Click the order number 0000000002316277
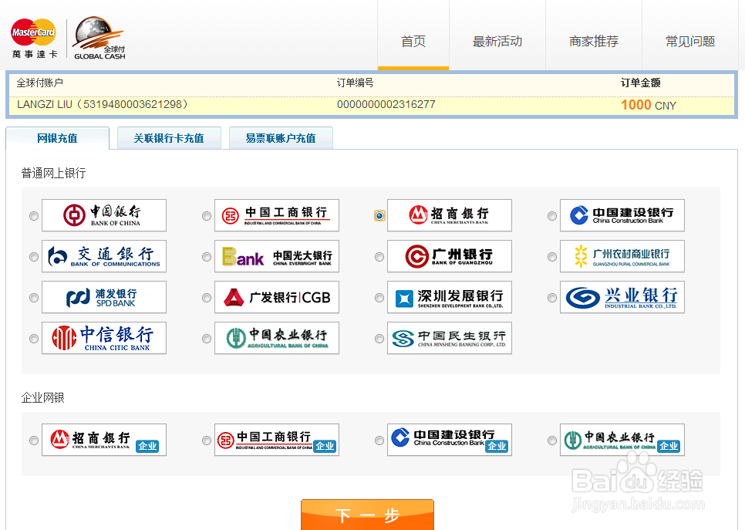 [x=386, y=105]
